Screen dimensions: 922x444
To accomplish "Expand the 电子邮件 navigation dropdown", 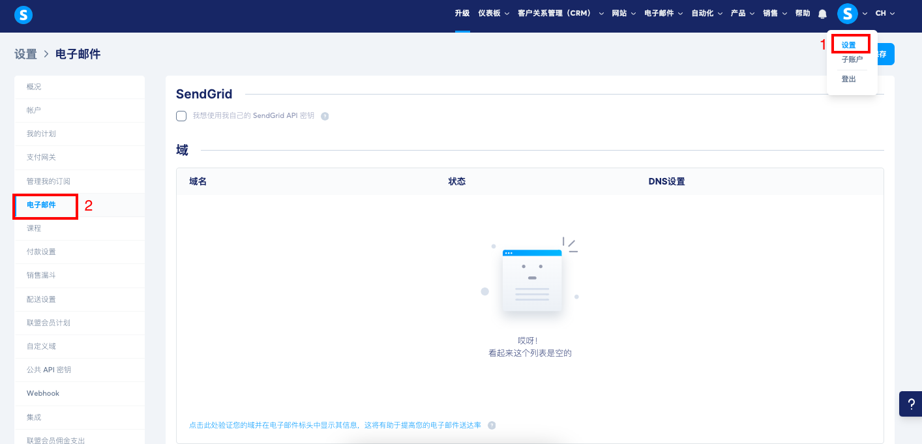I will (x=663, y=13).
